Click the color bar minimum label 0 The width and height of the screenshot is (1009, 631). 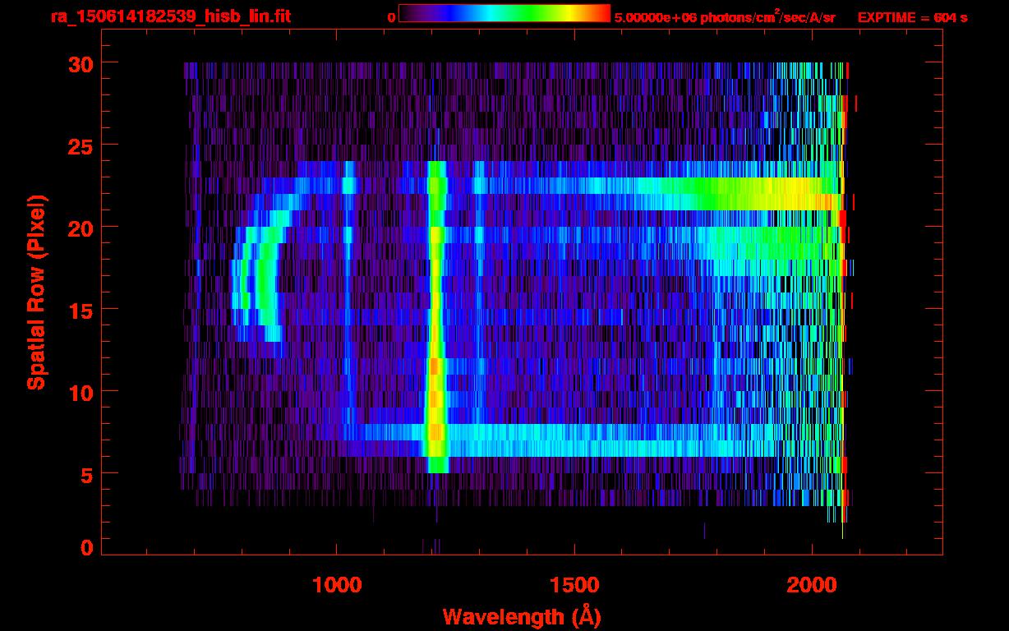point(391,17)
